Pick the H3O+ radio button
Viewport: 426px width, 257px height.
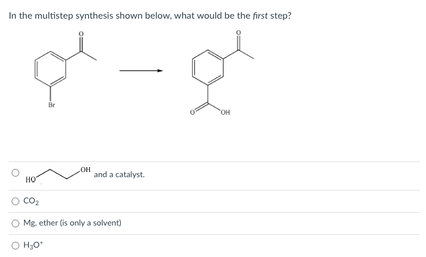[x=16, y=245]
